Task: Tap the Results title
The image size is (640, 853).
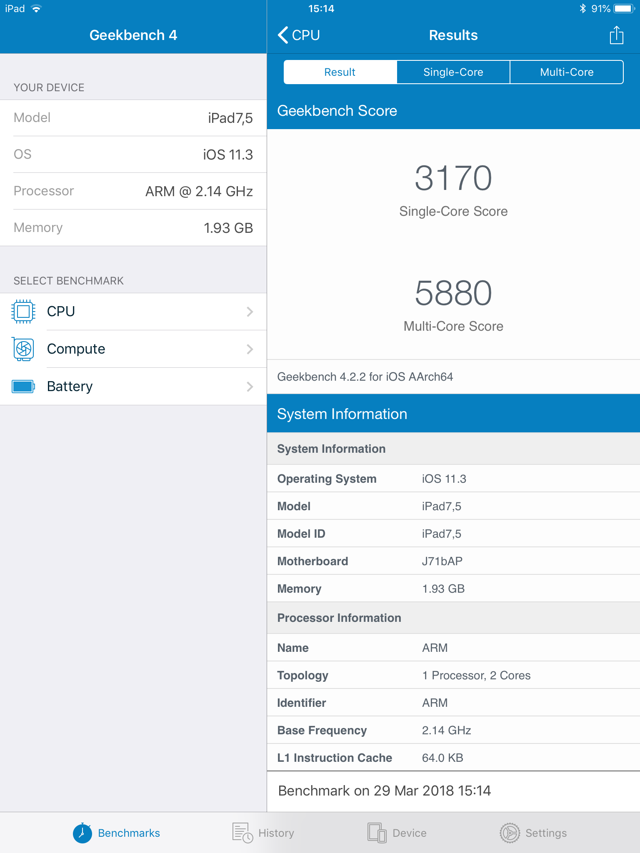Action: point(453,35)
